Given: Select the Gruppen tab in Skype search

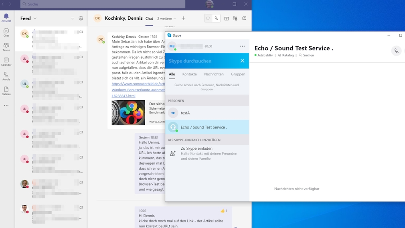Looking at the screenshot, I should pos(238,74).
